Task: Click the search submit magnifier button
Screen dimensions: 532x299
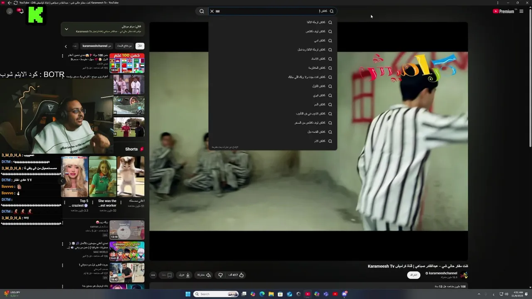Action: 202,11
